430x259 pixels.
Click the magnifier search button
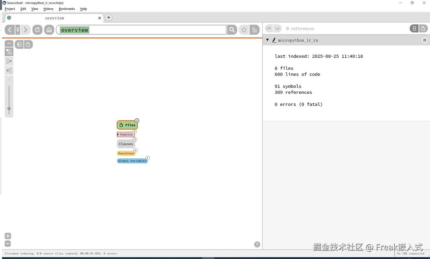tap(232, 30)
